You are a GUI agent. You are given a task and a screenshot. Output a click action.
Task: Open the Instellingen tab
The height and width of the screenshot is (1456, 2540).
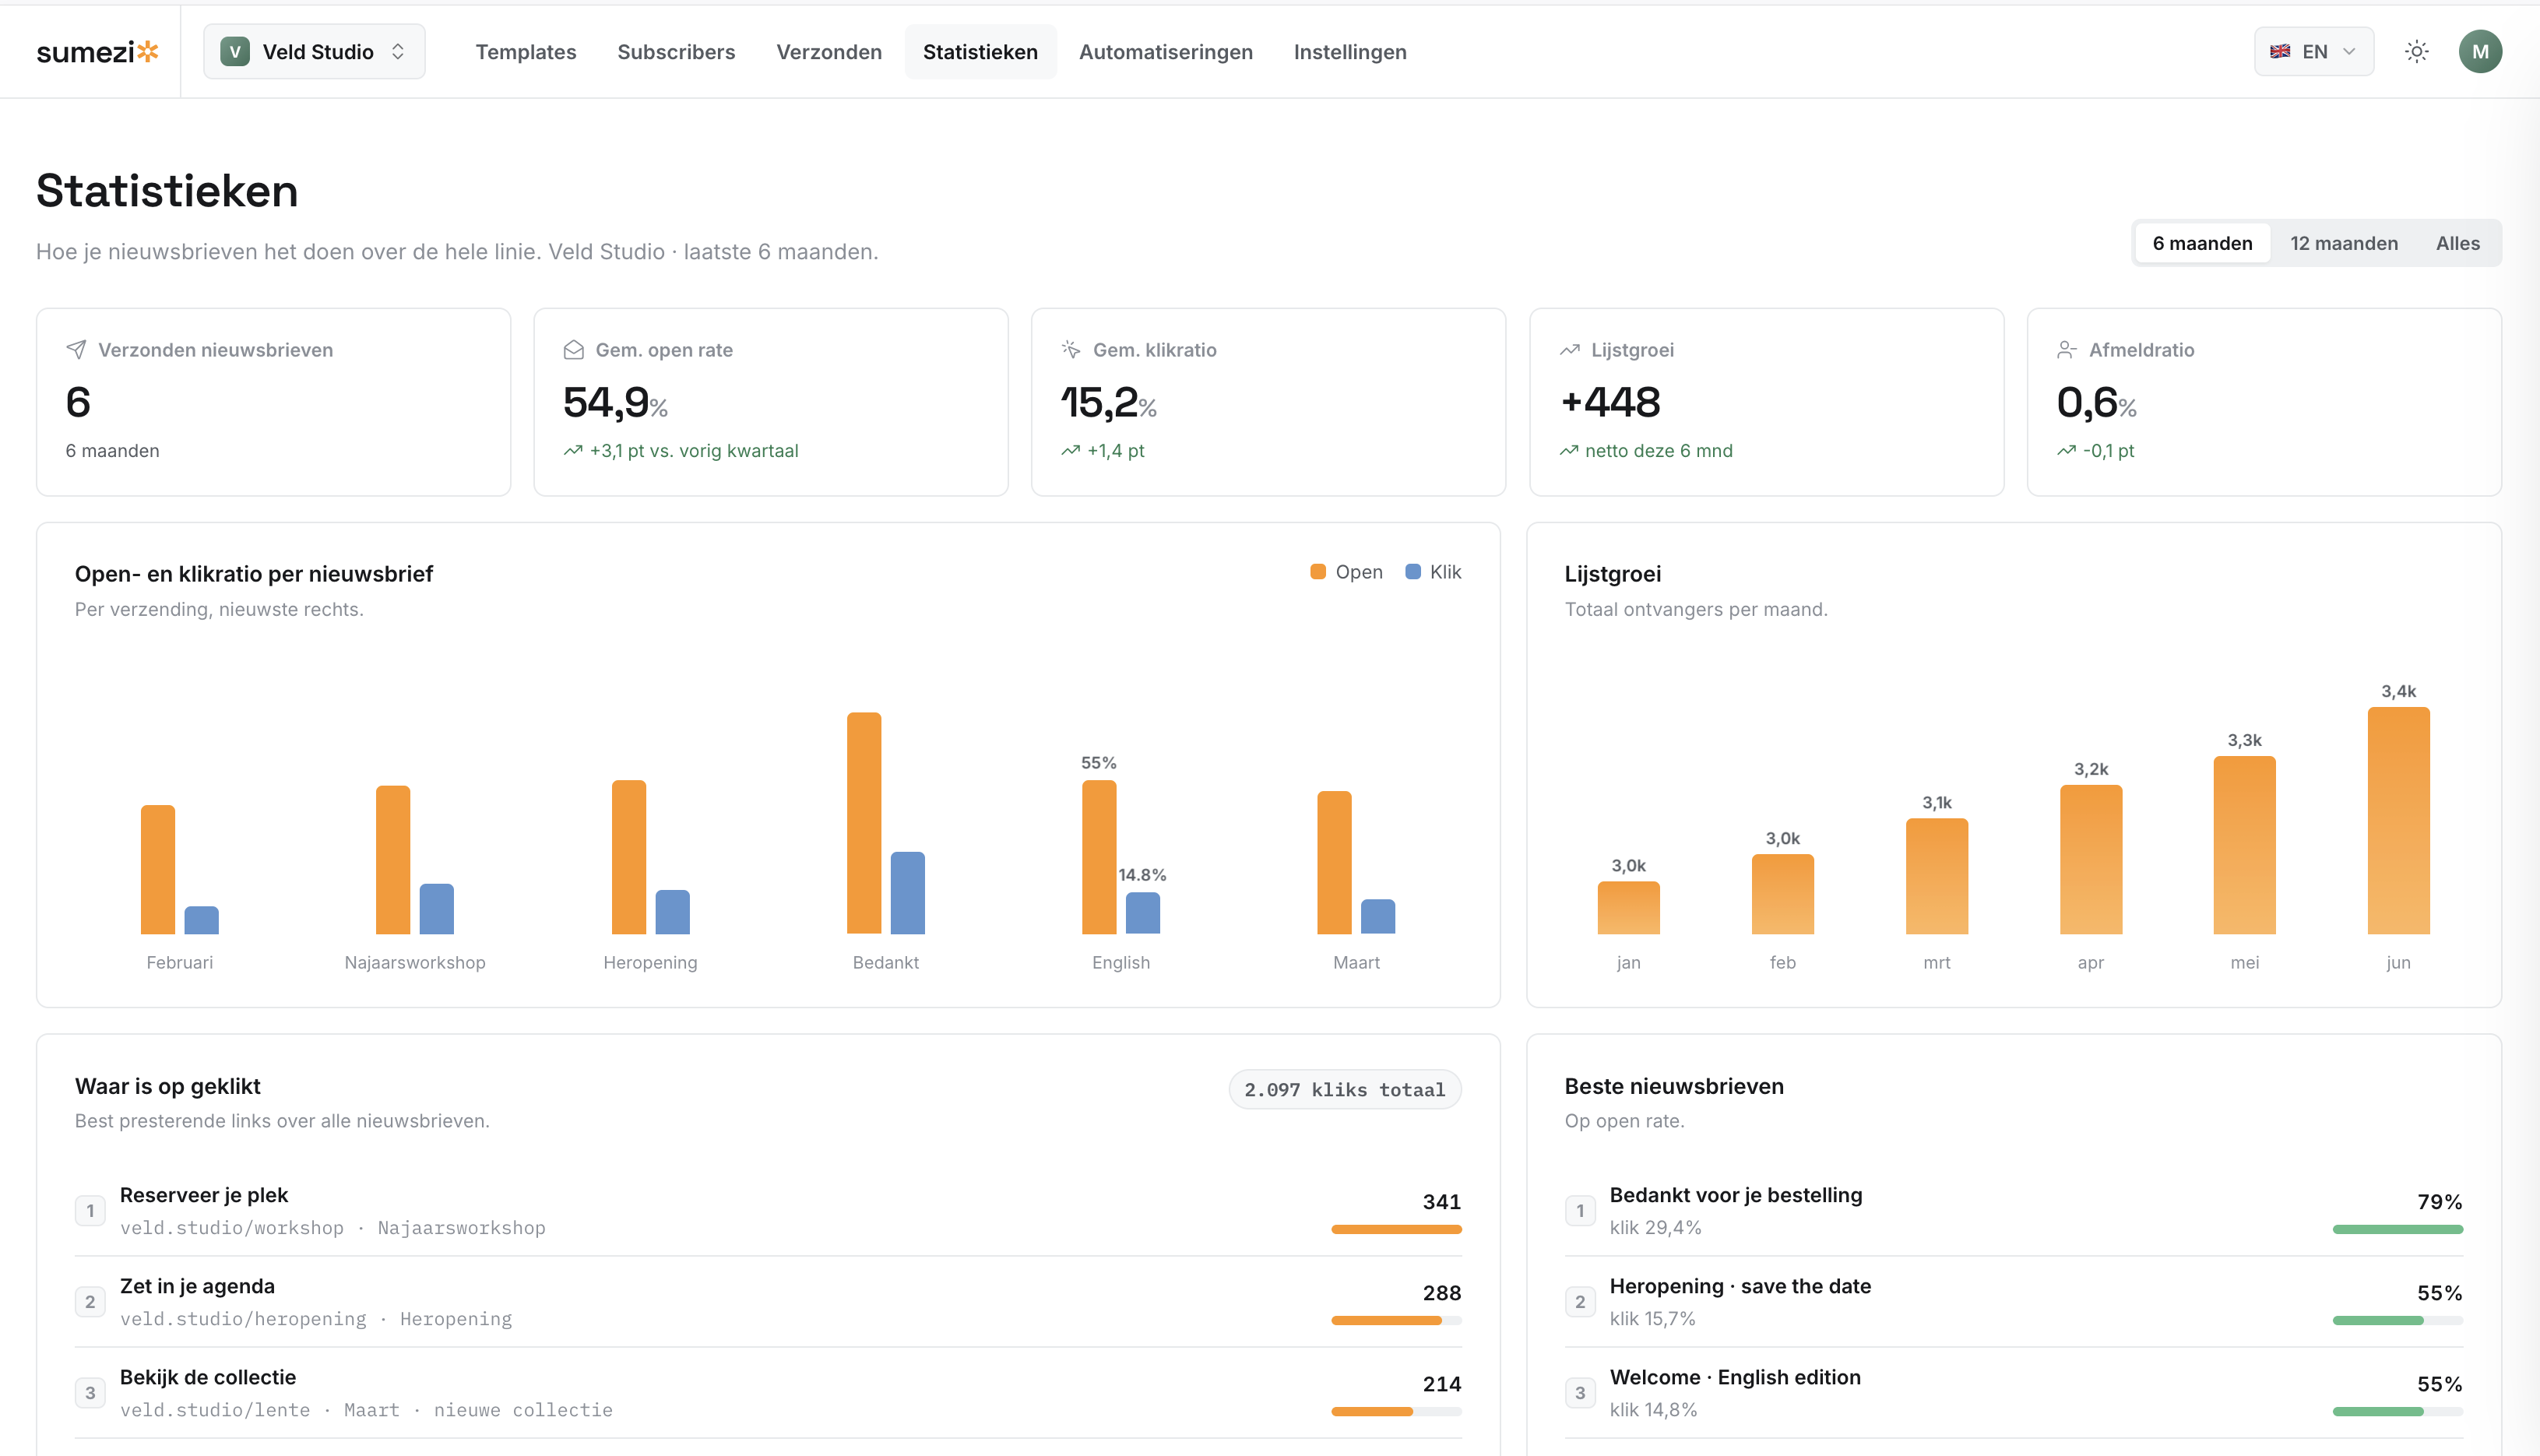tap(1350, 52)
